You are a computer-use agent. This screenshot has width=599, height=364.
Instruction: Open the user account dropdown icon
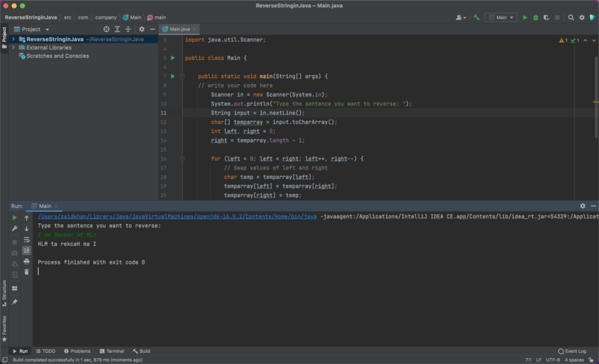pyautogui.click(x=461, y=18)
